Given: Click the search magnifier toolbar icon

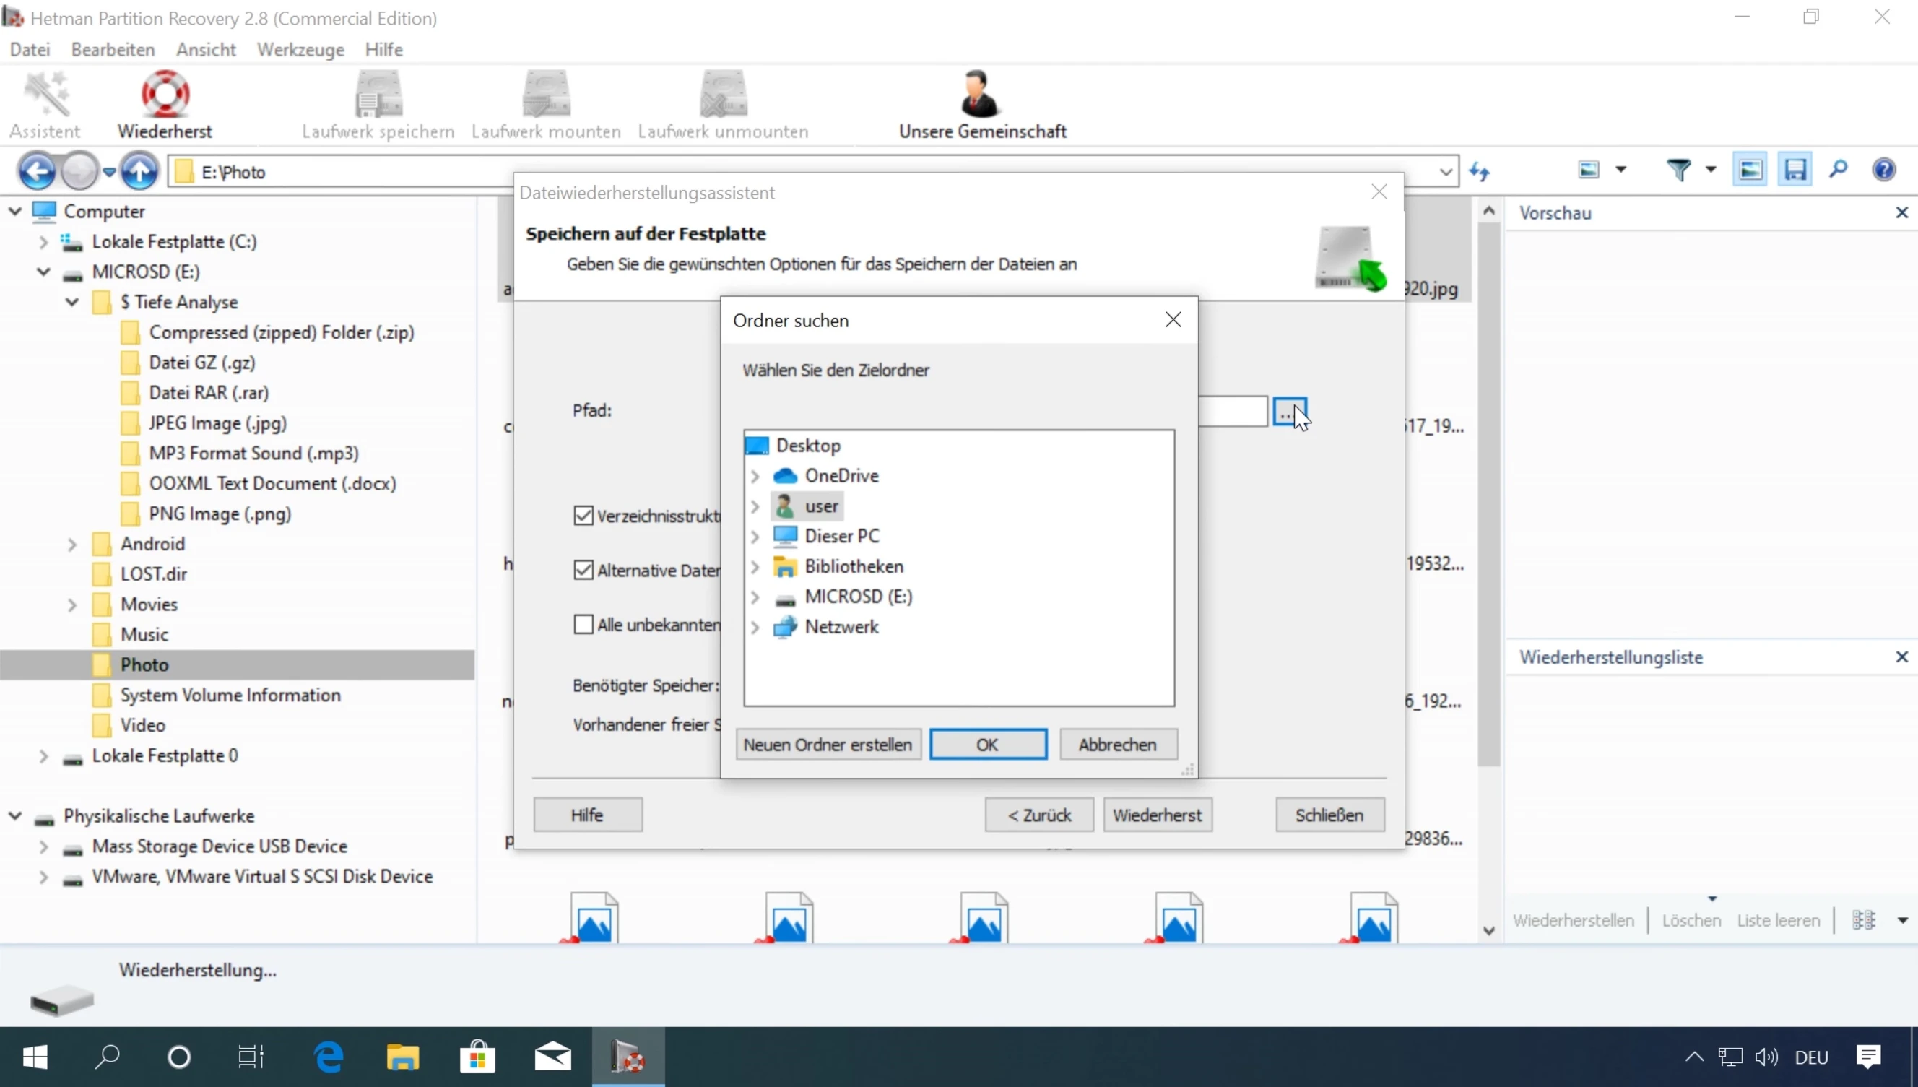Looking at the screenshot, I should 1838,170.
